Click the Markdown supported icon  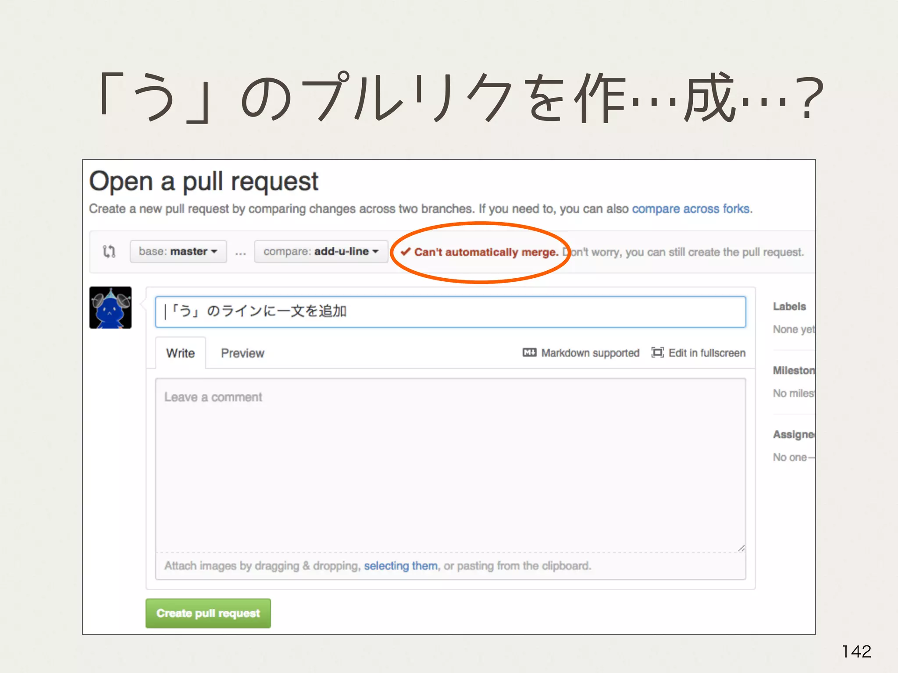pyautogui.click(x=529, y=353)
